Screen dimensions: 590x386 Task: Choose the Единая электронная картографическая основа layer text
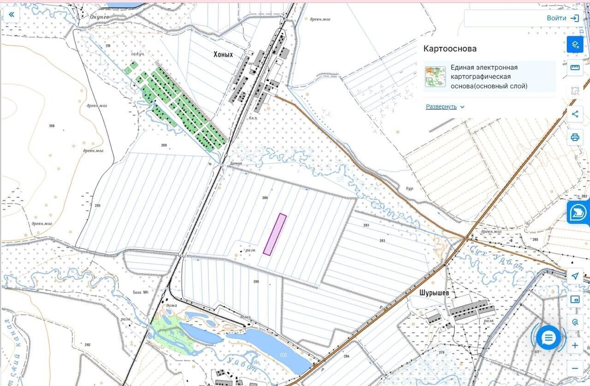click(x=489, y=76)
